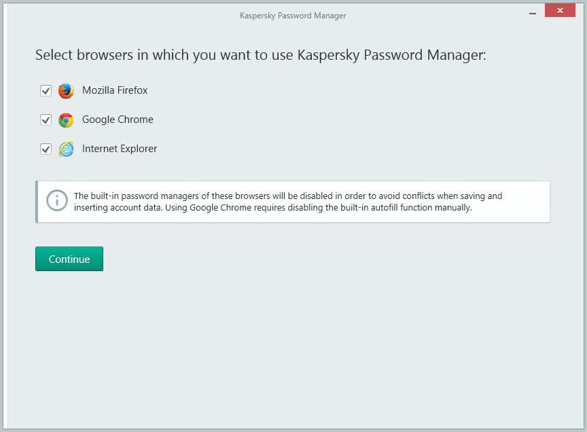Click the green accent bar of info box
Viewport: 587px width, 432px height.
point(37,202)
